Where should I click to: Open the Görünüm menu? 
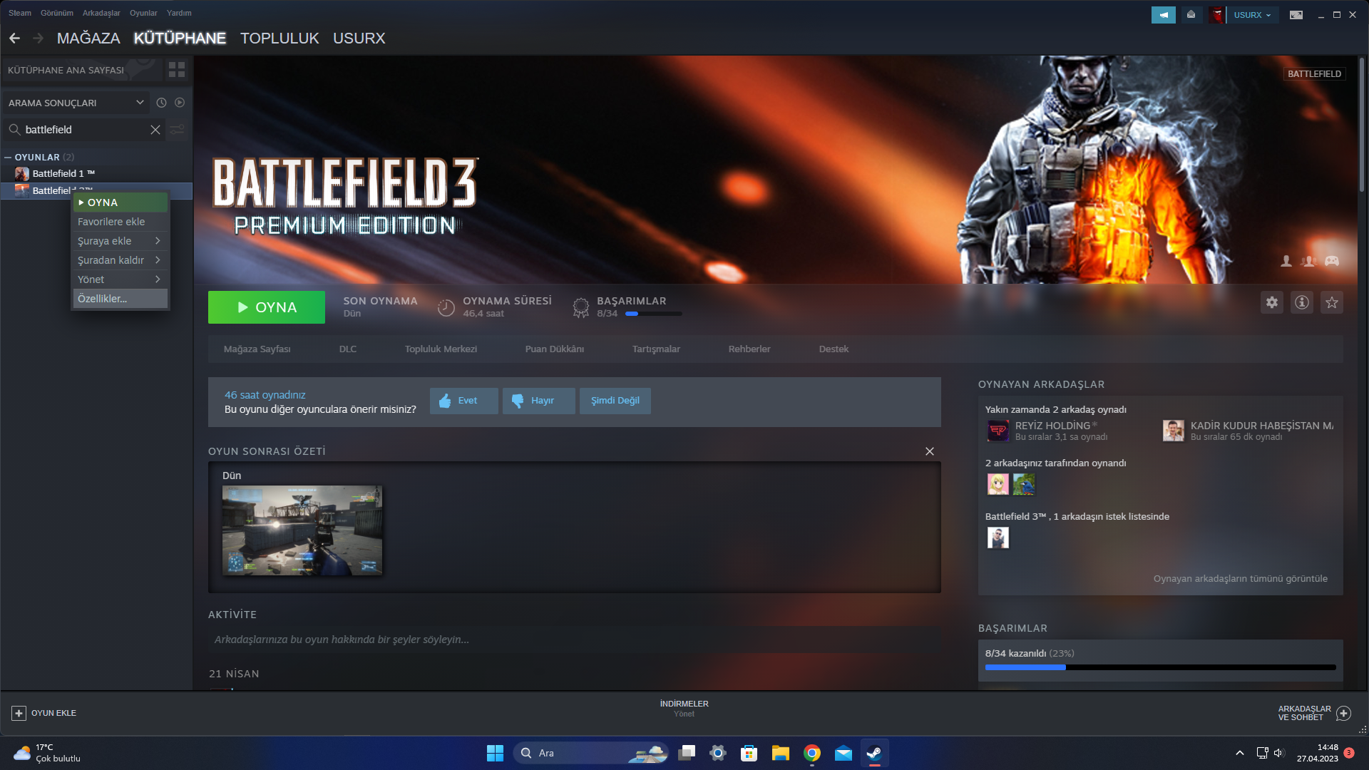(57, 13)
